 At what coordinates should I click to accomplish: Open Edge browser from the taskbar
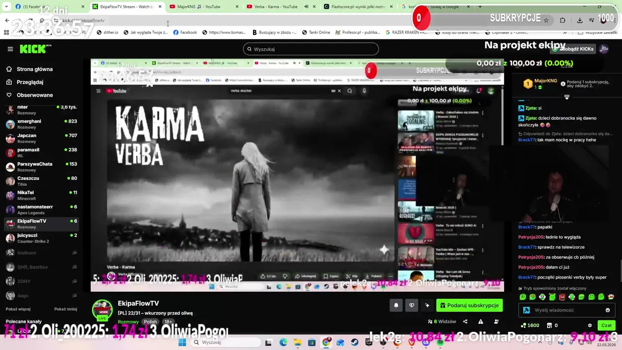click(283, 342)
